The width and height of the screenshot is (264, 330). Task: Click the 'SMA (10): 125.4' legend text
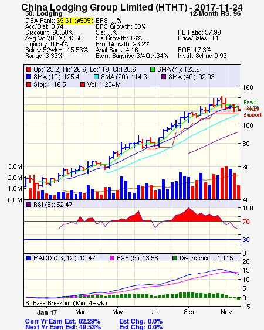pyautogui.click(x=56, y=77)
